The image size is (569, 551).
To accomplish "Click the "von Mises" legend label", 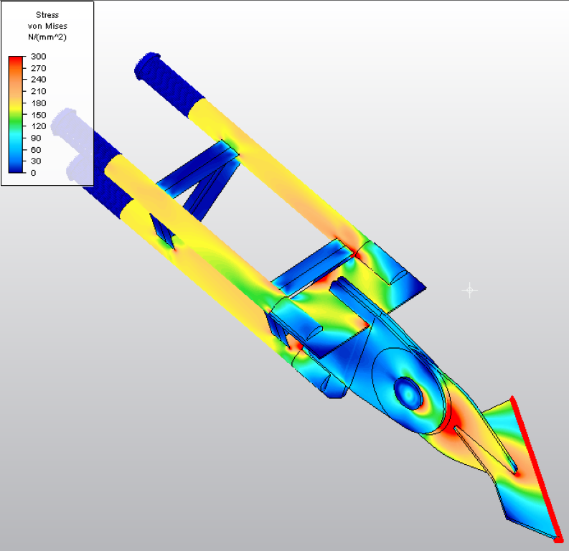I will coord(47,26).
